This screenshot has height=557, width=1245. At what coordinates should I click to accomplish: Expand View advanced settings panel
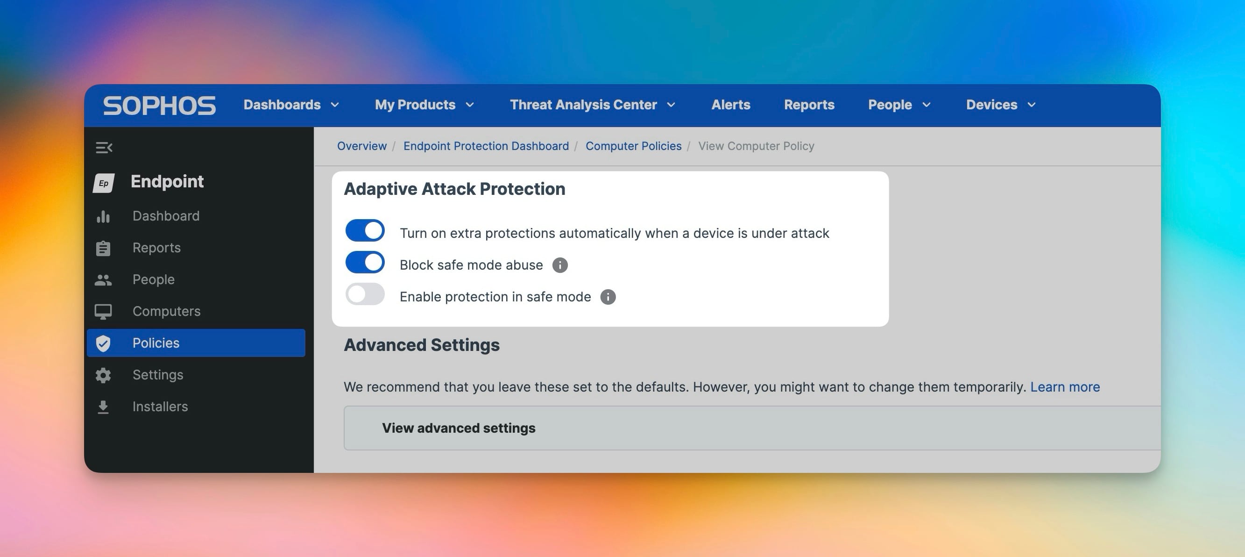(x=458, y=428)
